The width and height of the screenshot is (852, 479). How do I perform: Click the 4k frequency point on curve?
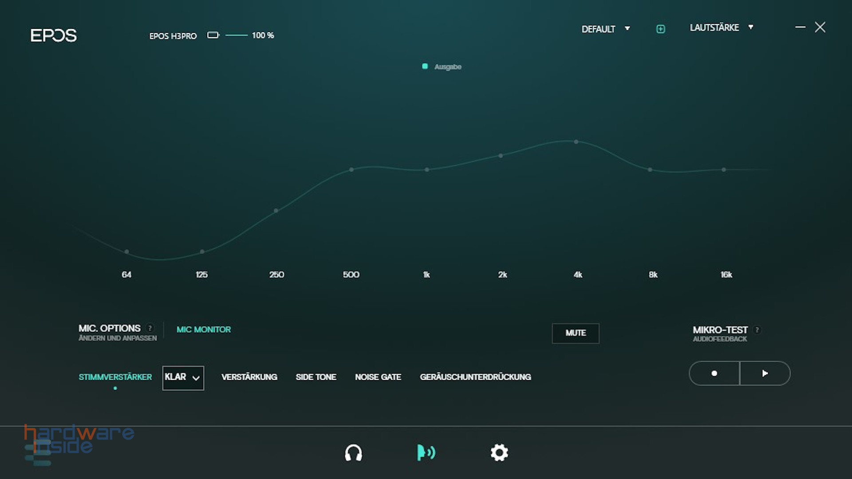[576, 142]
